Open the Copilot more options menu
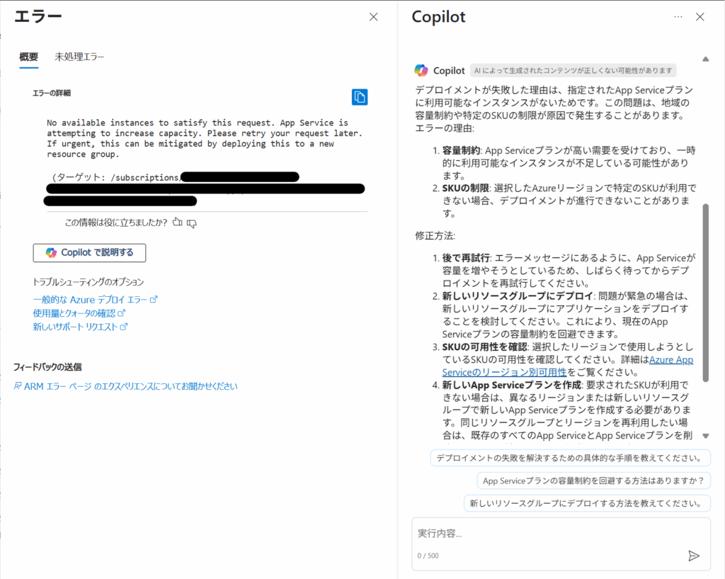Viewport: 725px width, 579px height. pyautogui.click(x=678, y=17)
